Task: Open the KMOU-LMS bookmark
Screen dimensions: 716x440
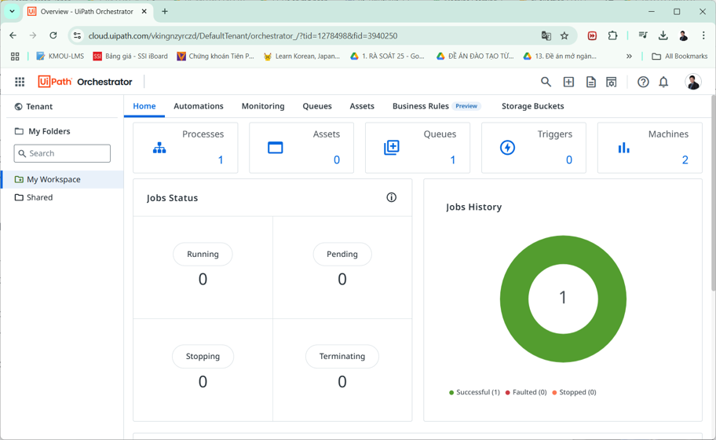Action: [x=60, y=57]
